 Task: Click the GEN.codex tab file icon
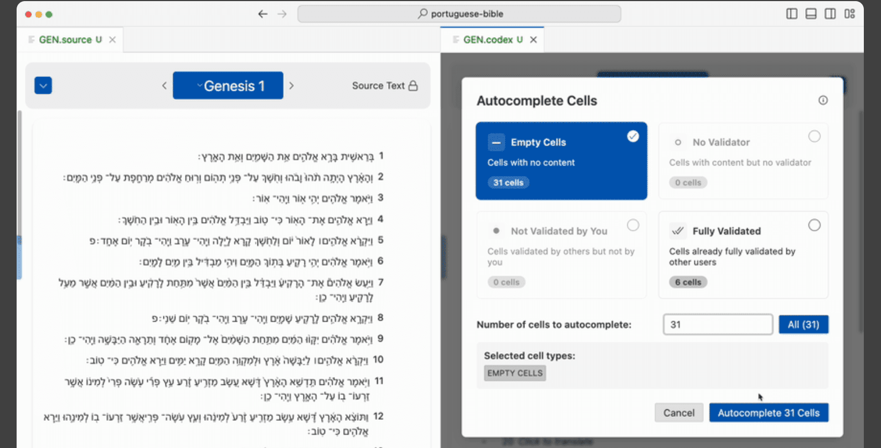coord(456,39)
